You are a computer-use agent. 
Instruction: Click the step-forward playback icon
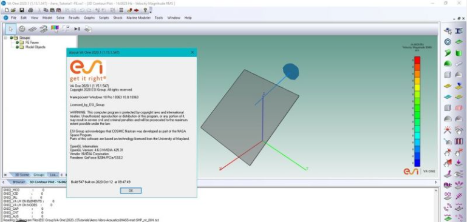[x=77, y=29]
